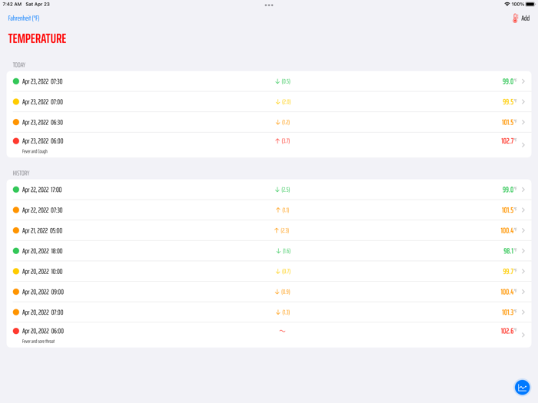538x403 pixels.
Task: Click the TEMPERATURE page title
Action: 37,38
